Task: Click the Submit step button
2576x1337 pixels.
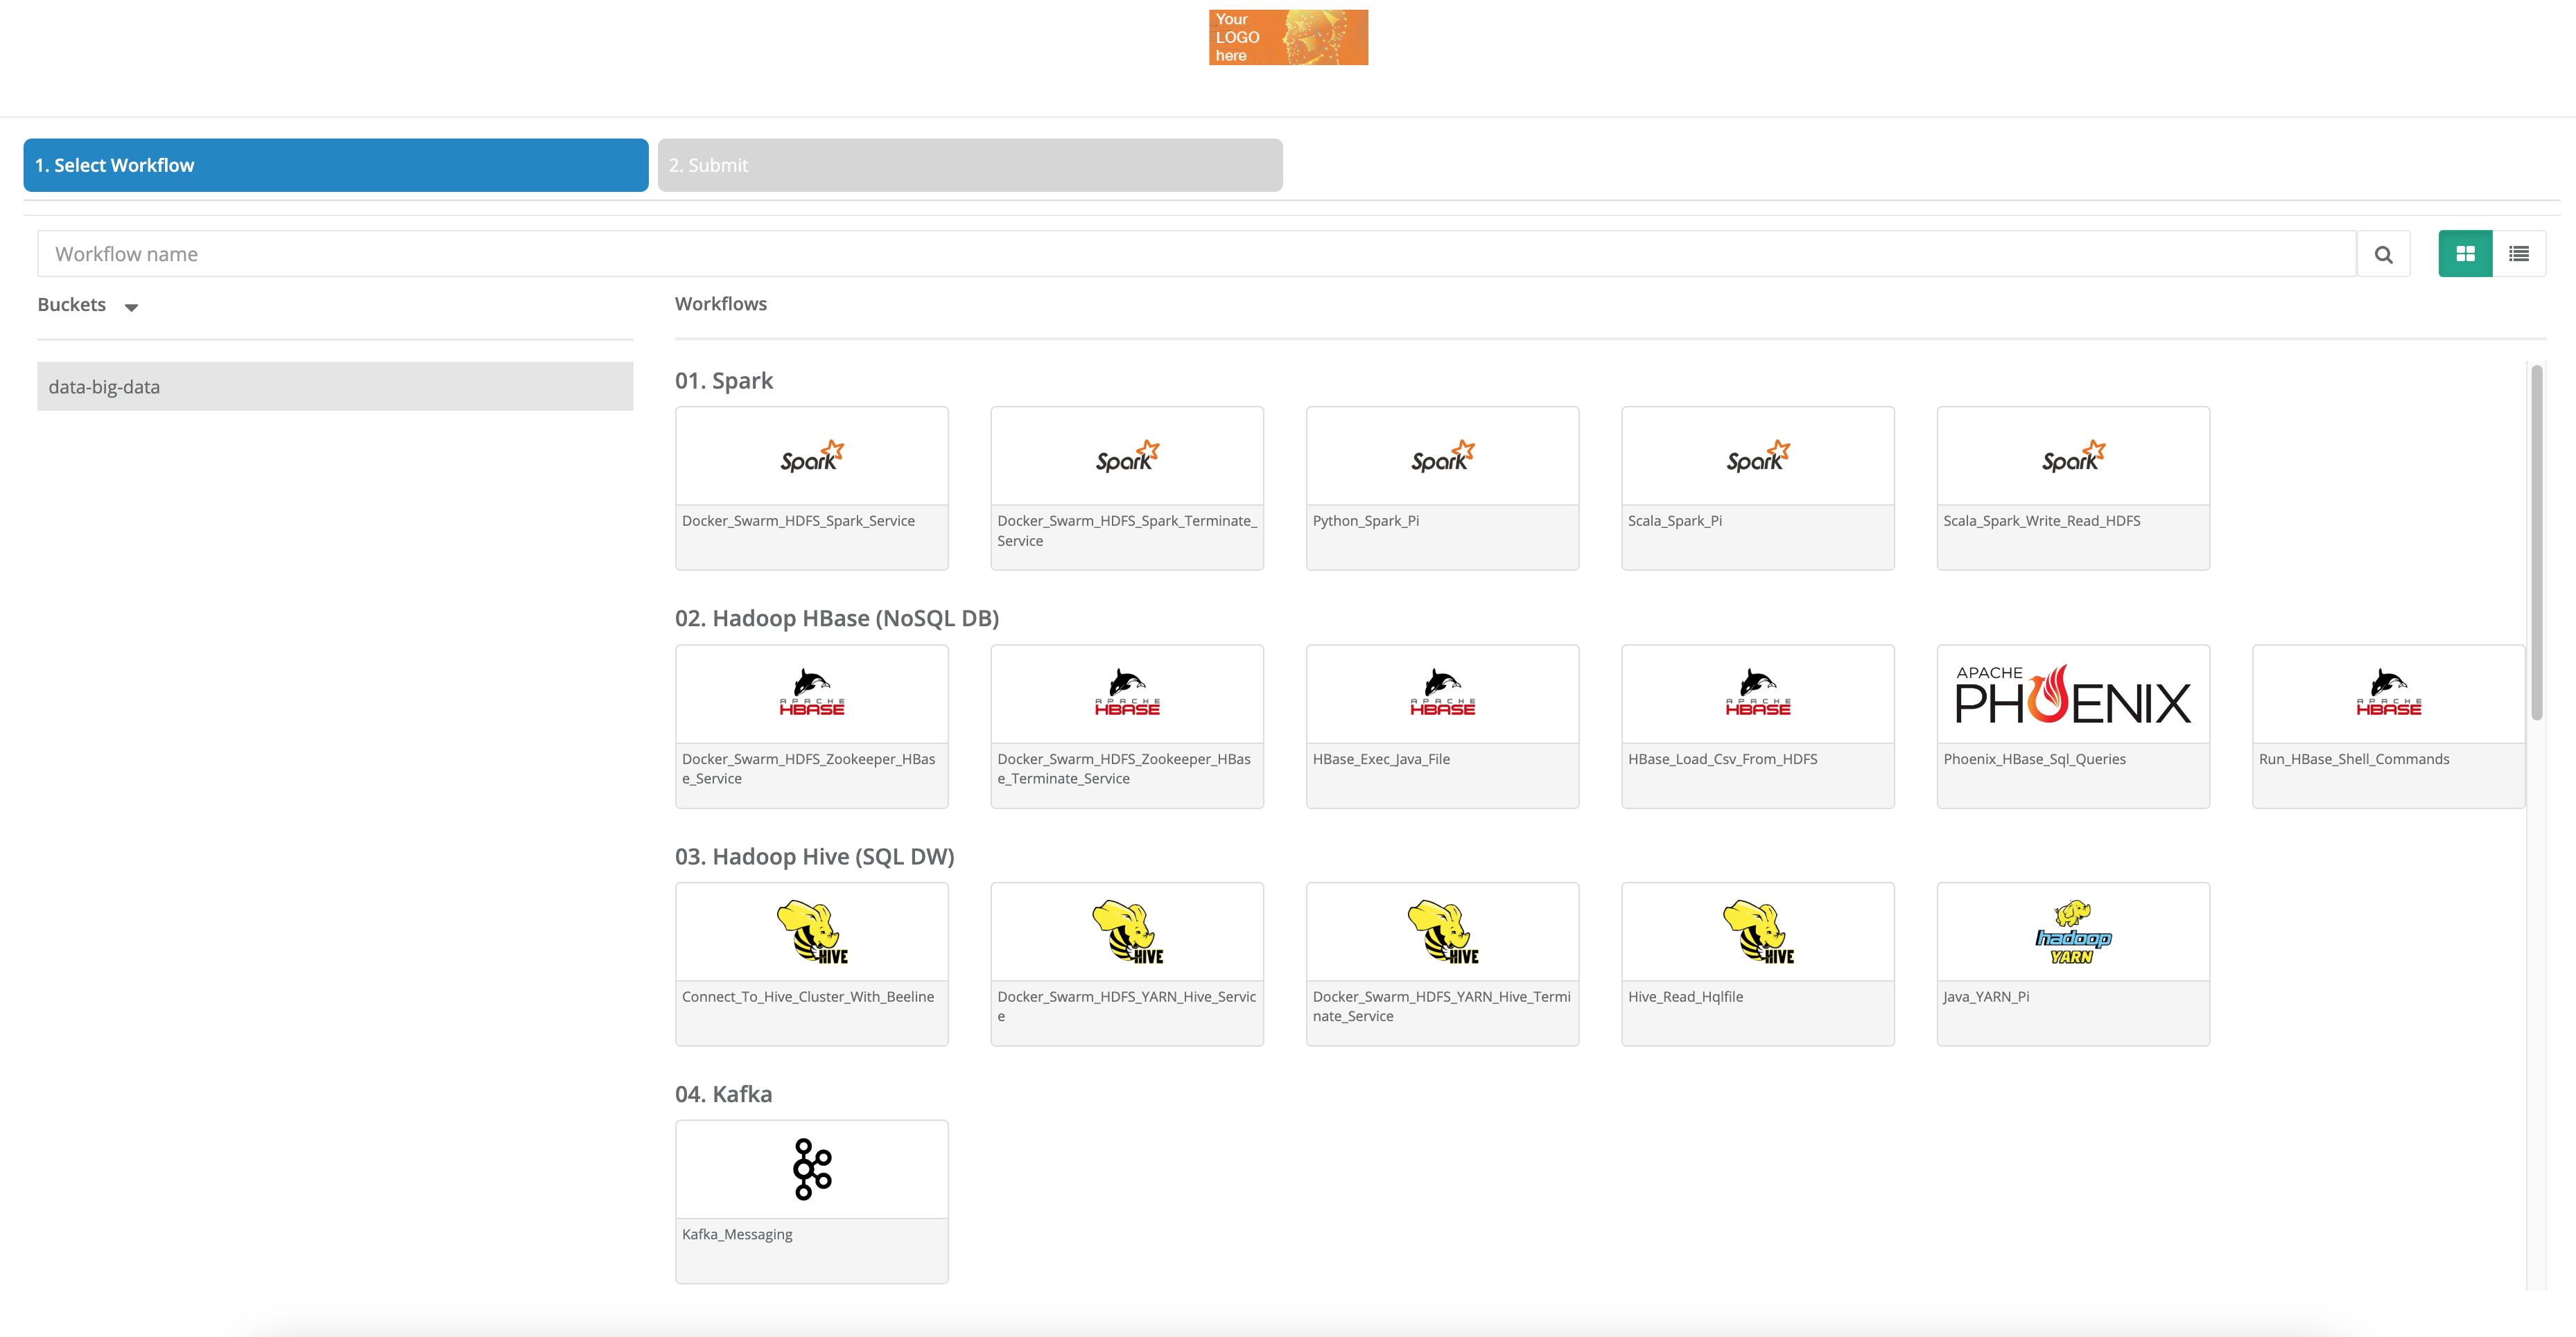Action: (x=968, y=165)
